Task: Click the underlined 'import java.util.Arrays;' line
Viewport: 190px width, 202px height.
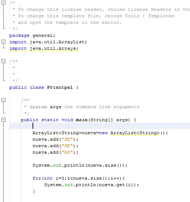Action: click(44, 49)
